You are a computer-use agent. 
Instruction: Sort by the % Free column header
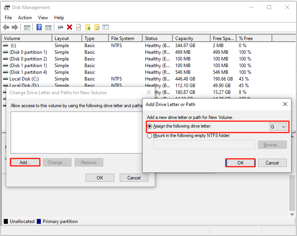tap(254, 38)
